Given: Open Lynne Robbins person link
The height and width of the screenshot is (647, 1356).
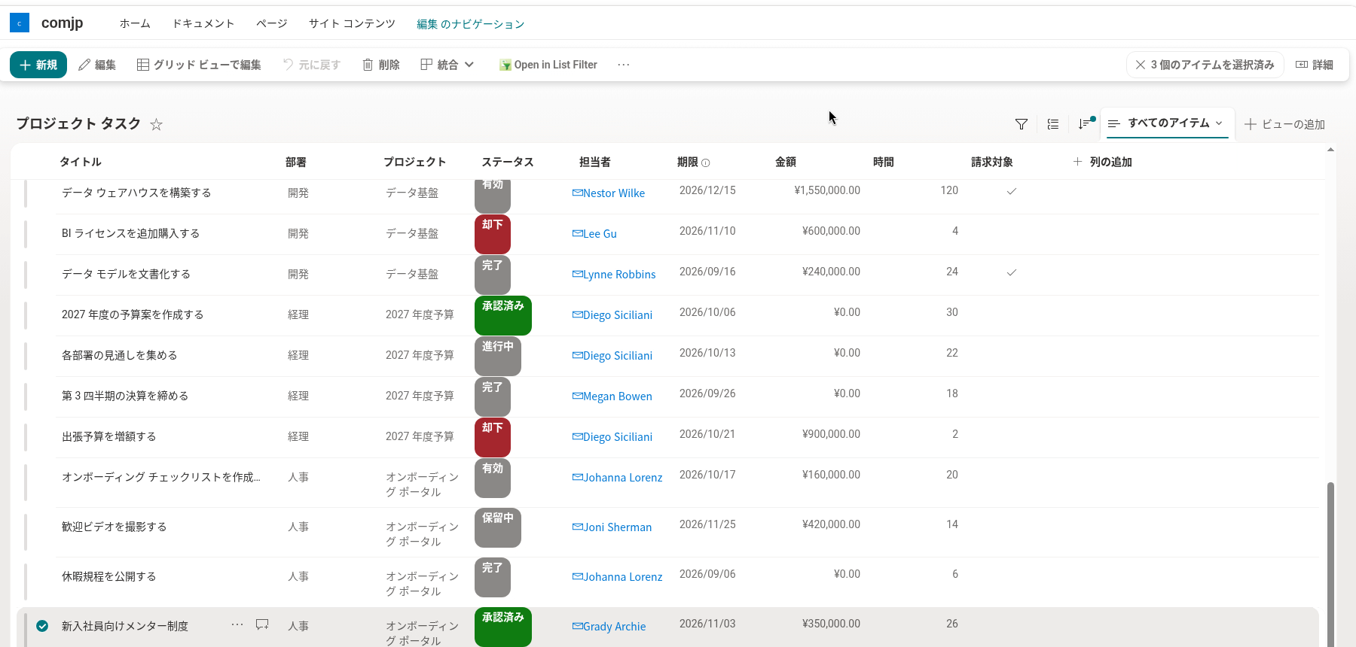Looking at the screenshot, I should tap(619, 275).
